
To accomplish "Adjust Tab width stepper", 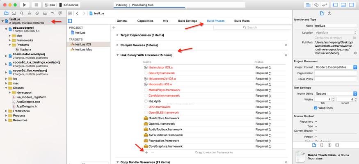I will tap(333, 100).
